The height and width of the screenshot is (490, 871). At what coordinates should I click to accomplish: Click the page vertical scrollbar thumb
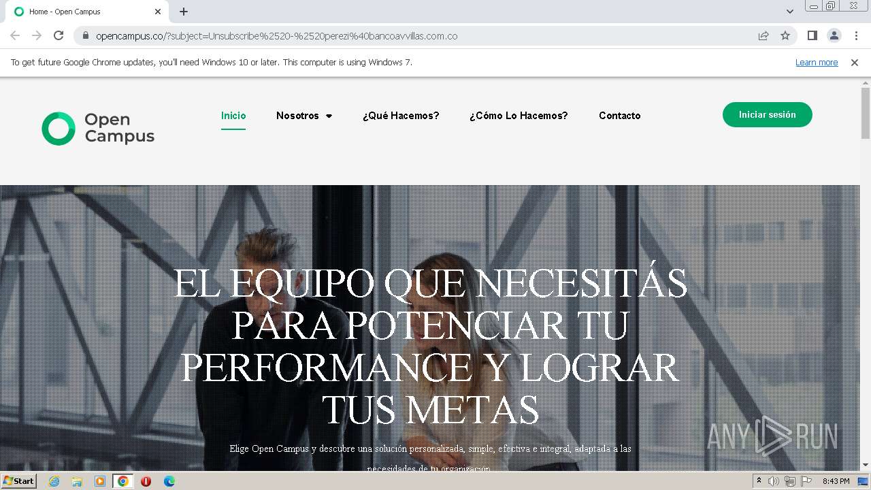pyautogui.click(x=866, y=113)
